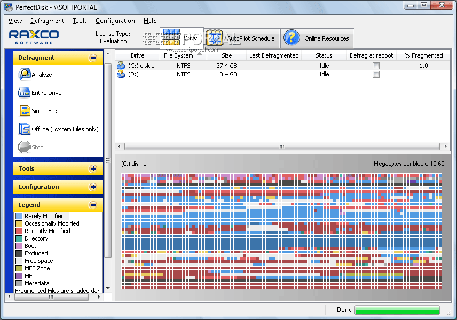Sort by % Fragmented column header
Screen dimensions: 457x320
point(423,55)
